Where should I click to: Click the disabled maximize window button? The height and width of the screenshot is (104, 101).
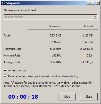(93, 3)
